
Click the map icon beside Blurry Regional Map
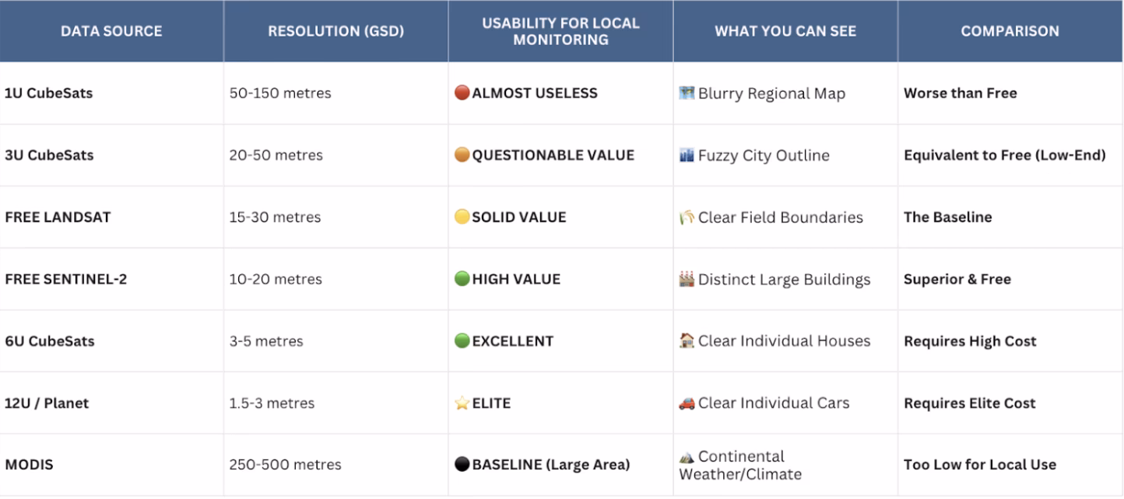coord(687,93)
